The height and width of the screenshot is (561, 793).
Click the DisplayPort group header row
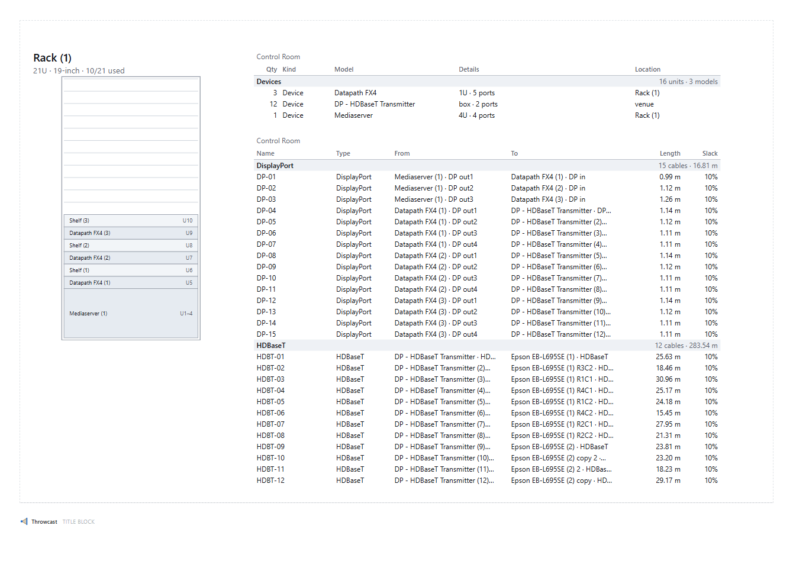(487, 166)
